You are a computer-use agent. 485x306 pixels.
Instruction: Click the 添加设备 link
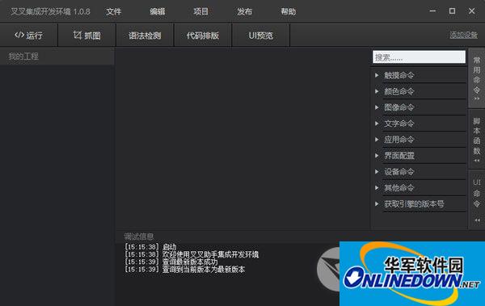point(463,36)
